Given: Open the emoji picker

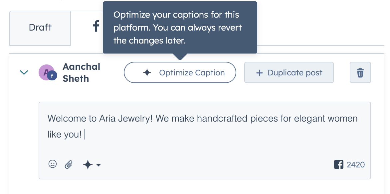Looking at the screenshot, I should pos(53,164).
